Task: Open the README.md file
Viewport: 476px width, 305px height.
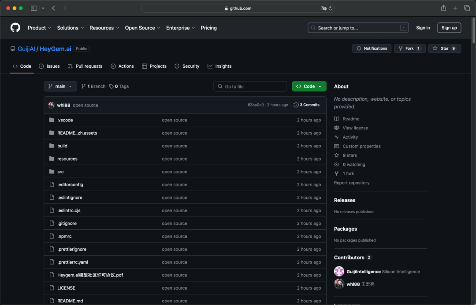Action: tap(70, 301)
